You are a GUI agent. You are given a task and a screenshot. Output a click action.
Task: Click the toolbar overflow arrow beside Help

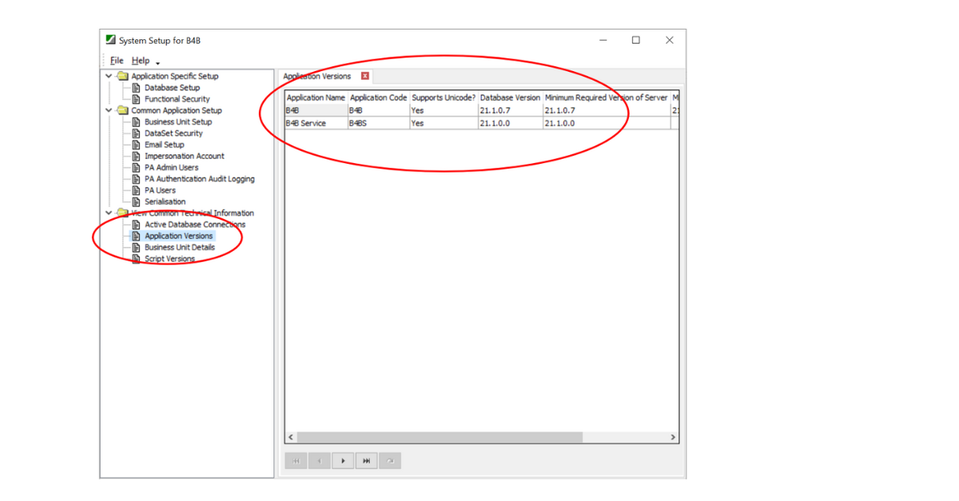click(158, 63)
